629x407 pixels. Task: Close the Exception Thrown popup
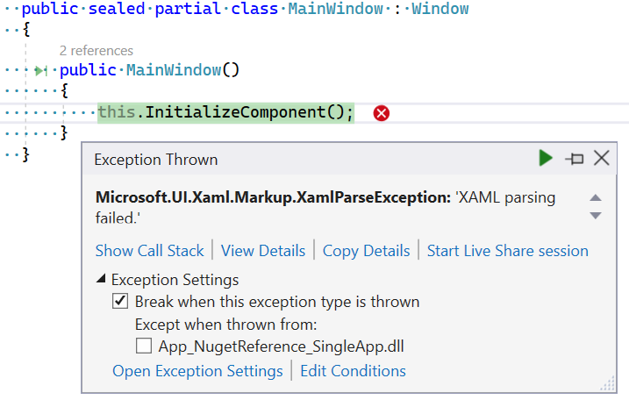coord(601,158)
